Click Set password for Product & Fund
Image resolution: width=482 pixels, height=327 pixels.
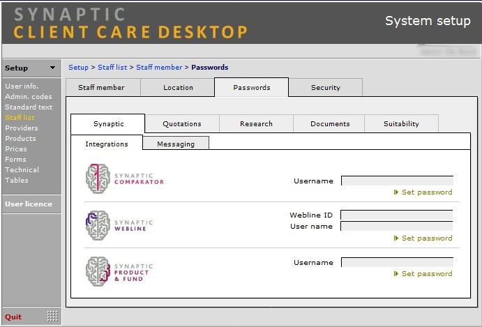pos(423,273)
